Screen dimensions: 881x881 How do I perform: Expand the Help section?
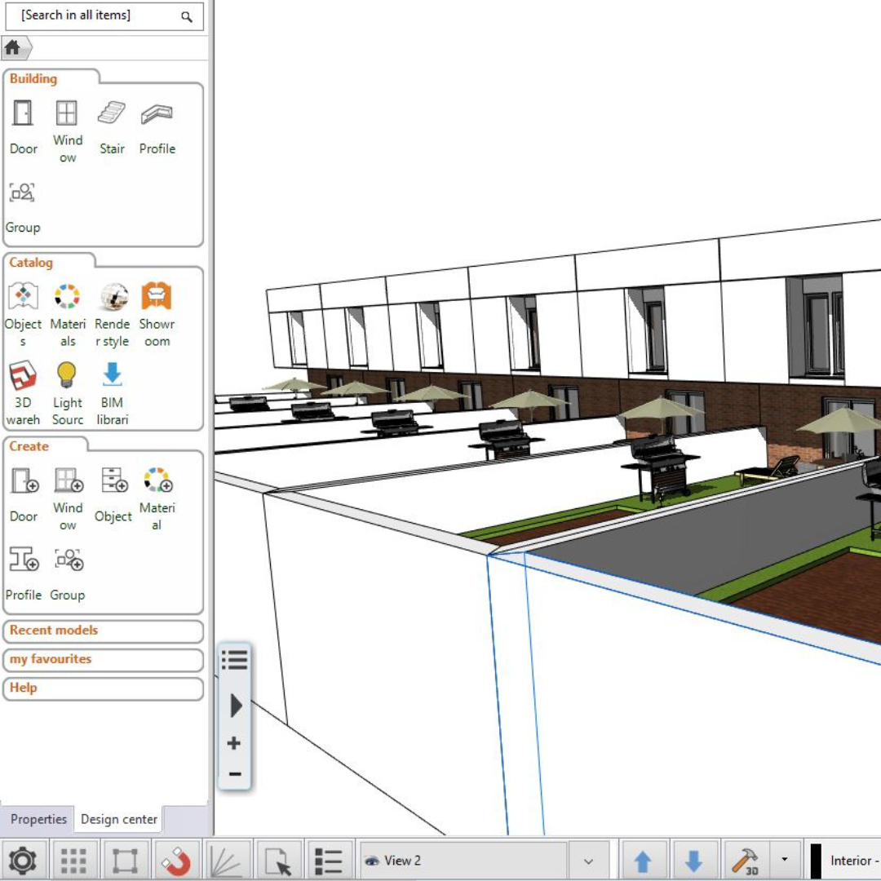[103, 688]
